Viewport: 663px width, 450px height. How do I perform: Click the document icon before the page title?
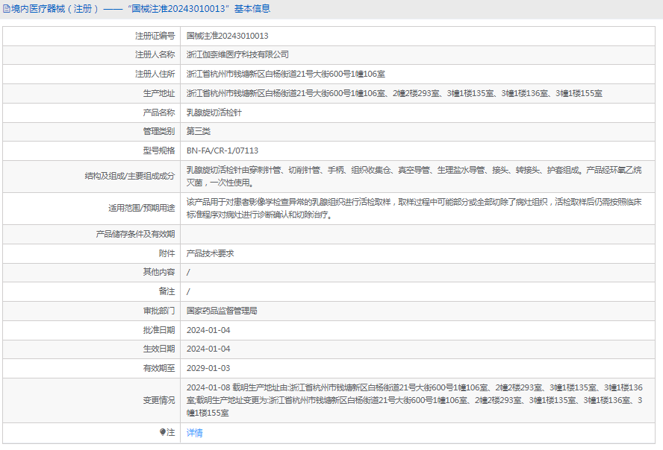click(x=7, y=9)
